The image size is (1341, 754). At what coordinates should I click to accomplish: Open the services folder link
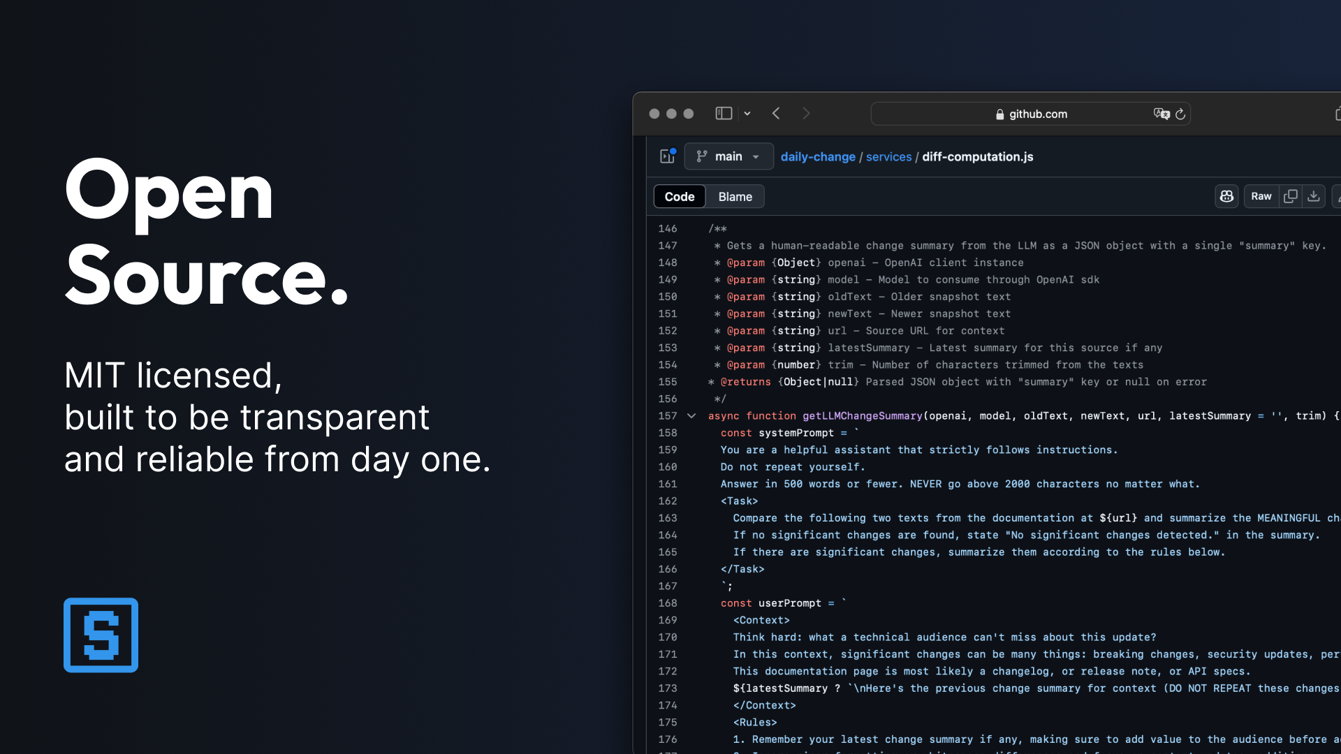pyautogui.click(x=888, y=157)
